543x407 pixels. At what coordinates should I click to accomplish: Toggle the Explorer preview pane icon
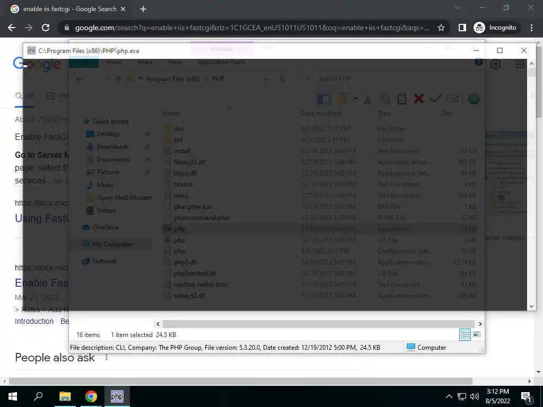(323, 99)
